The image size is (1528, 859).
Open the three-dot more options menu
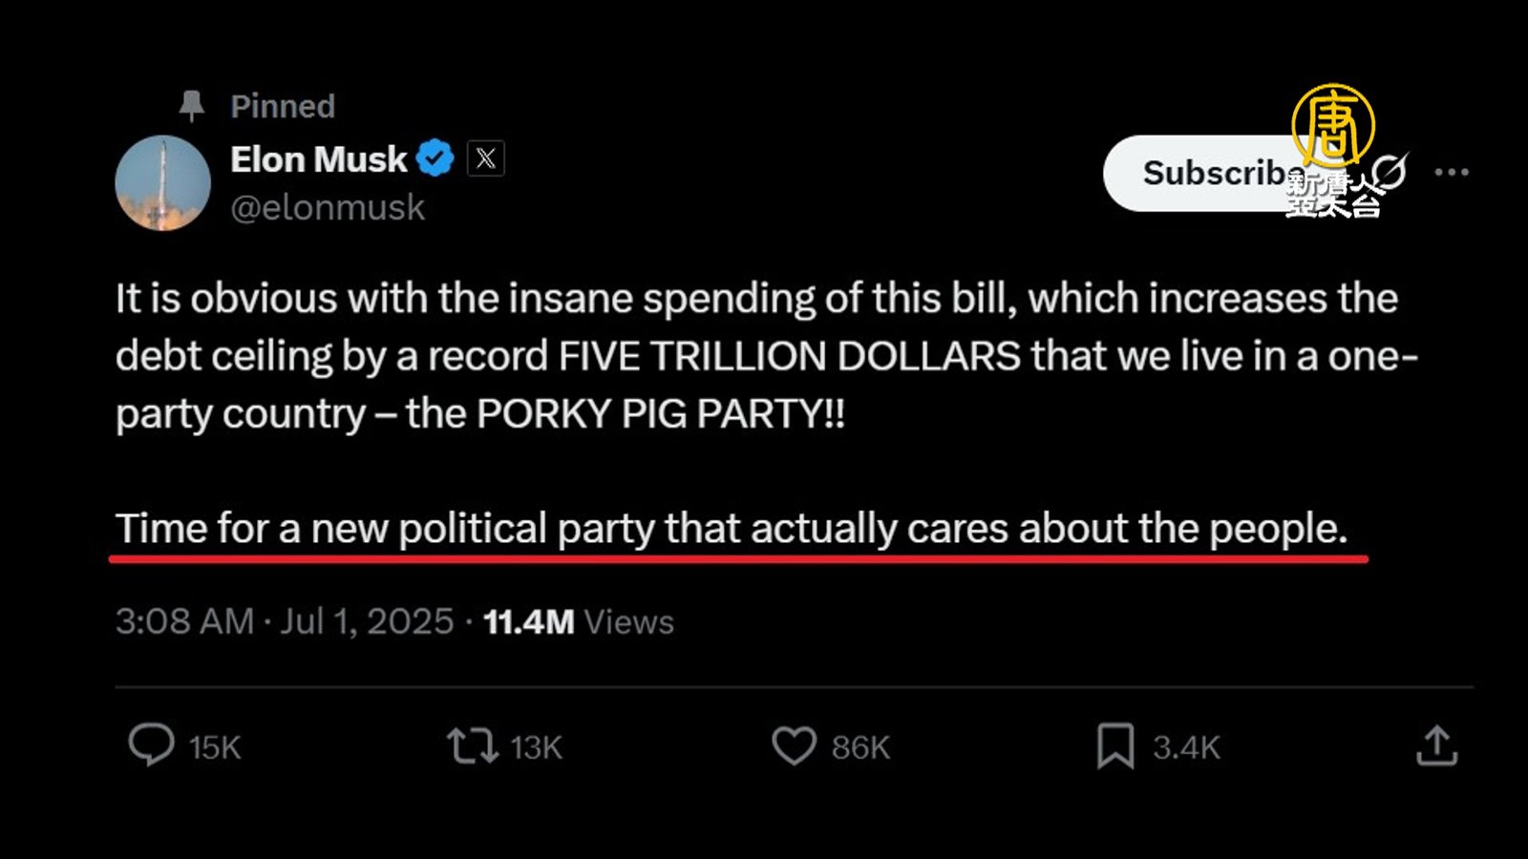point(1451,173)
